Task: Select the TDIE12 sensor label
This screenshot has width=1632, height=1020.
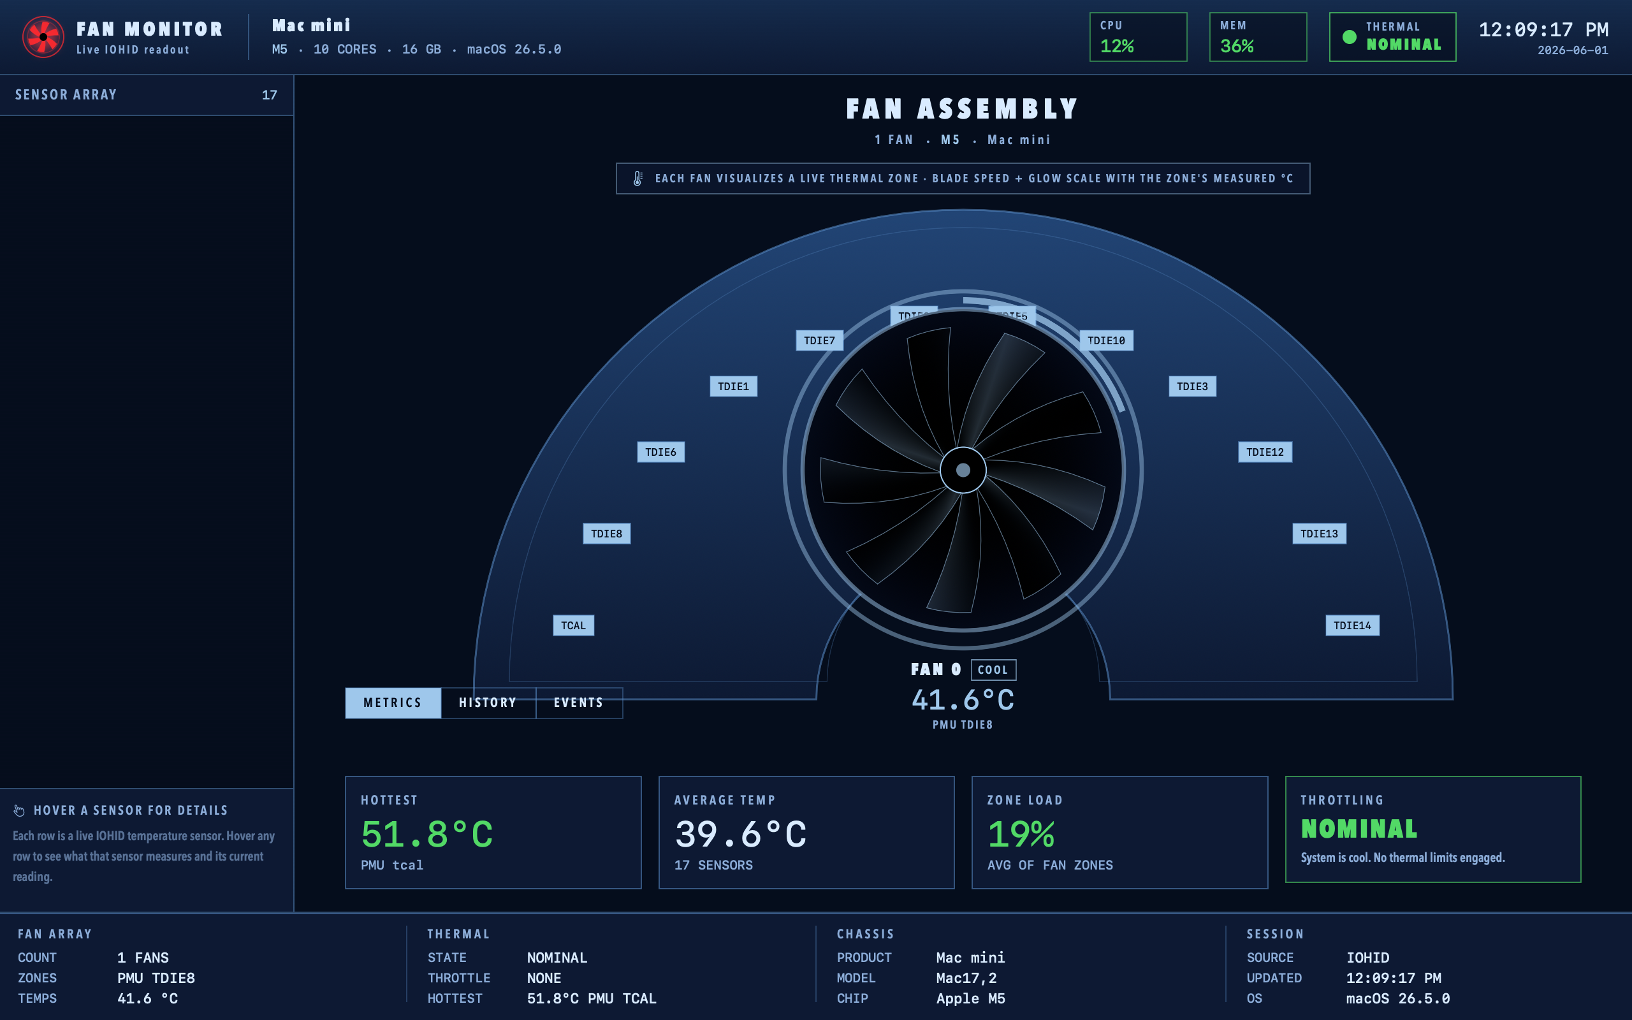Action: (1265, 452)
